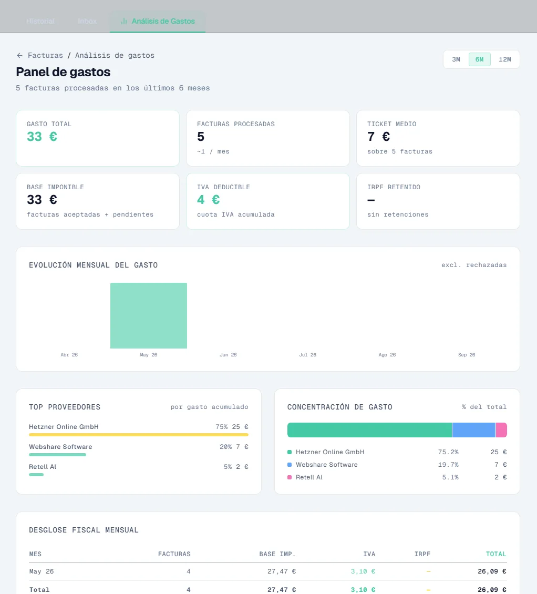Click the Abr 26 axis label

click(x=69, y=355)
